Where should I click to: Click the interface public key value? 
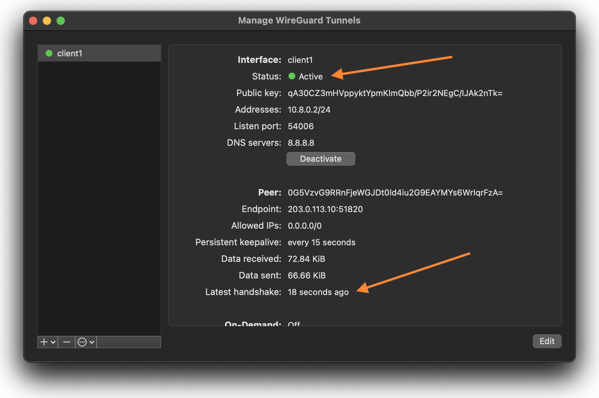[395, 93]
